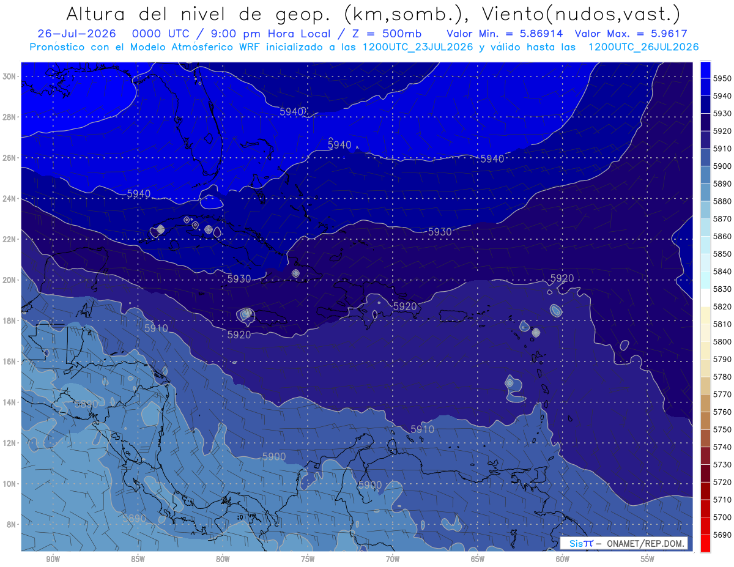Click the 5930 contour label north of Puerto Rico
The image size is (734, 567).
click(x=440, y=232)
